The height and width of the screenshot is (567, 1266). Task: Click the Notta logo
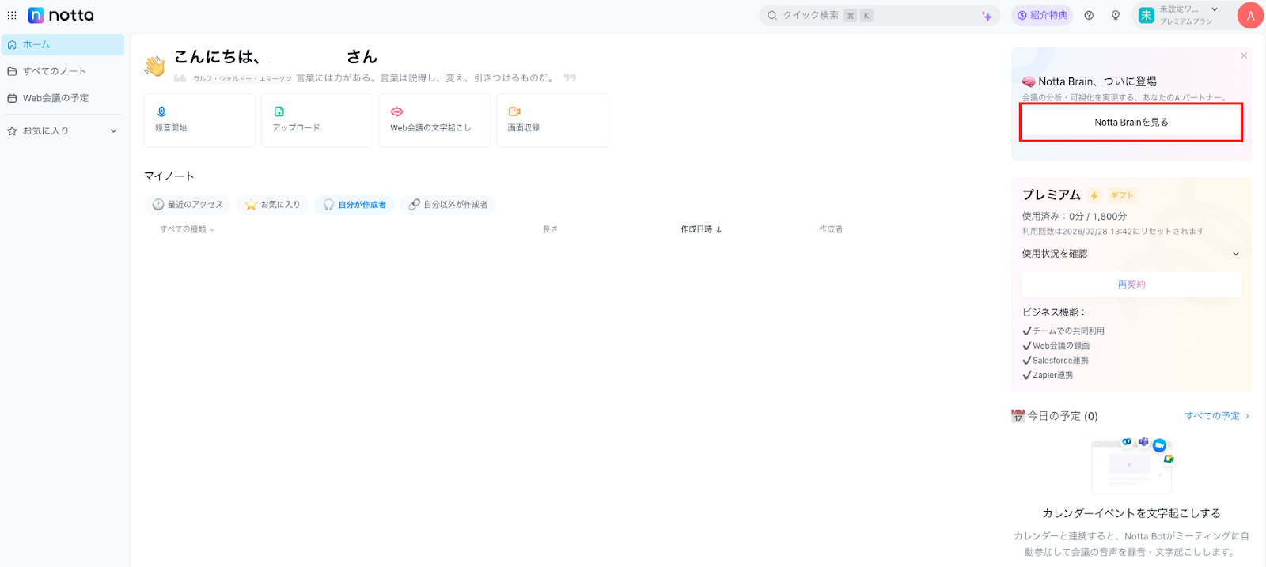click(x=61, y=15)
